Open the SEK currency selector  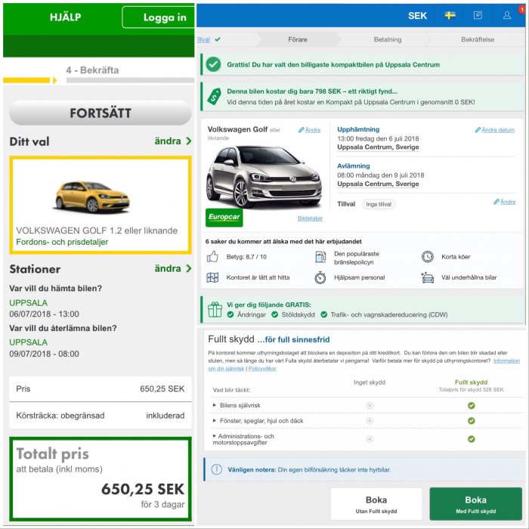[417, 15]
